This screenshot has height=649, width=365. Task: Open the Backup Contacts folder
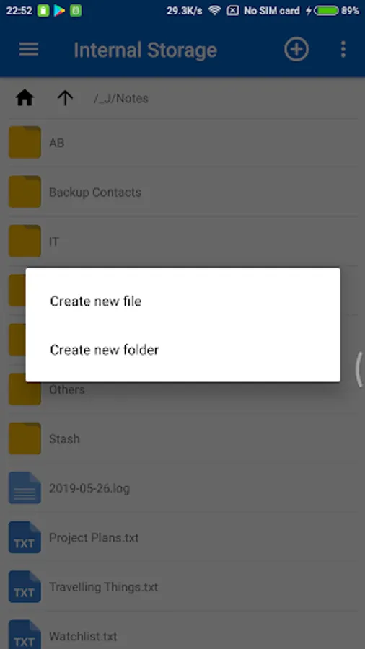[x=183, y=192]
